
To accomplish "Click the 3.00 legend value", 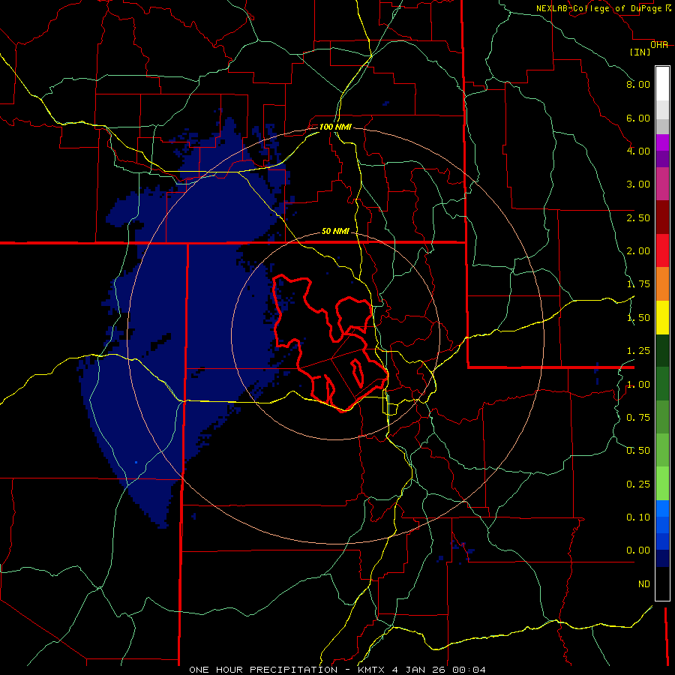I will pyautogui.click(x=638, y=184).
